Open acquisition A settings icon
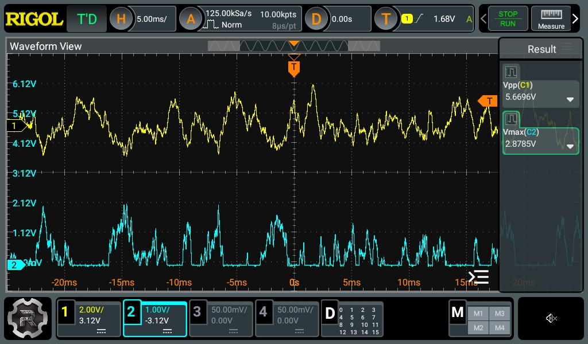The height and width of the screenshot is (344, 588). pyautogui.click(x=191, y=19)
